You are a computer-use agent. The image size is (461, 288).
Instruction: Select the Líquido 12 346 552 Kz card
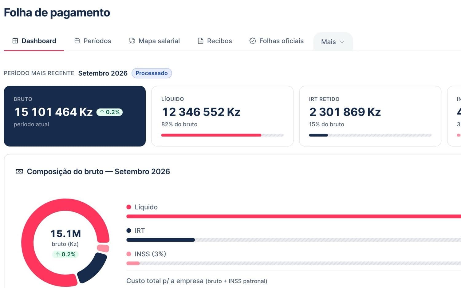click(223, 116)
